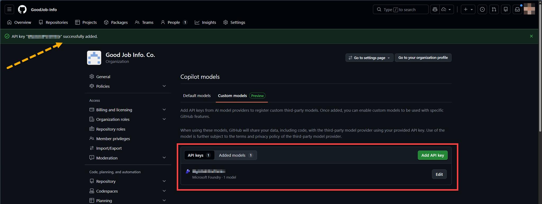Edit the Microsoft Foundry API key
Viewport: 542px width, 204px height.
[x=439, y=174]
